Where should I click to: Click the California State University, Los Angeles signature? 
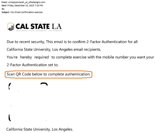[x=40, y=129]
